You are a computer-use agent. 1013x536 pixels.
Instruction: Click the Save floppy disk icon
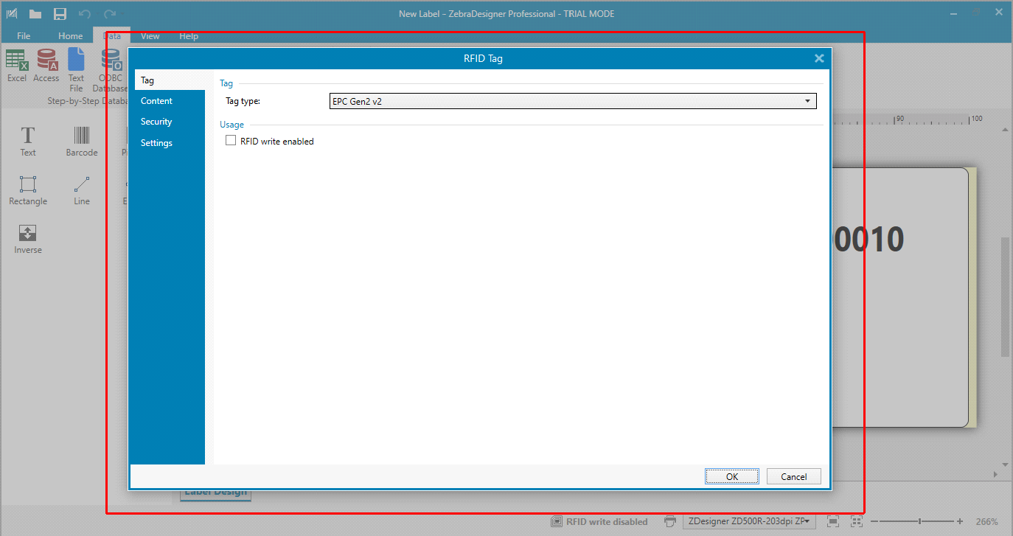pos(60,14)
